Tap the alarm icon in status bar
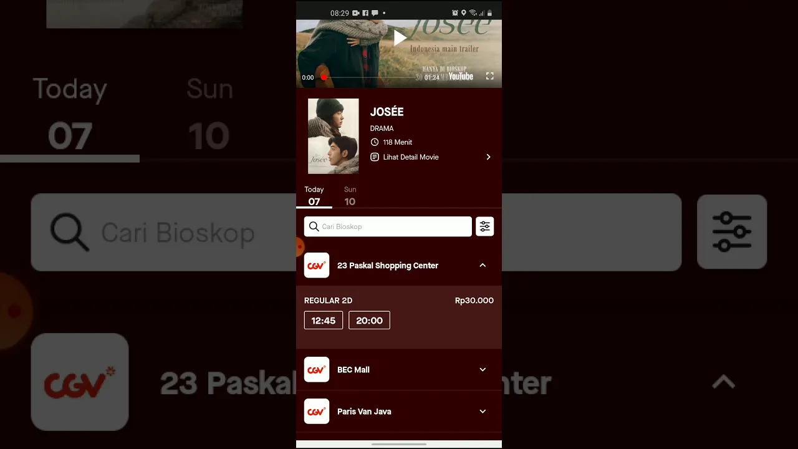The width and height of the screenshot is (798, 449). tap(455, 12)
